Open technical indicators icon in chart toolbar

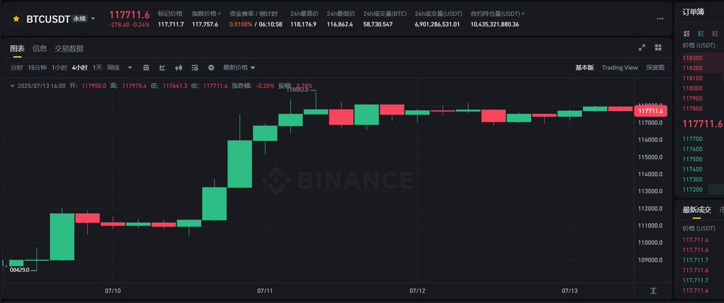coord(162,67)
